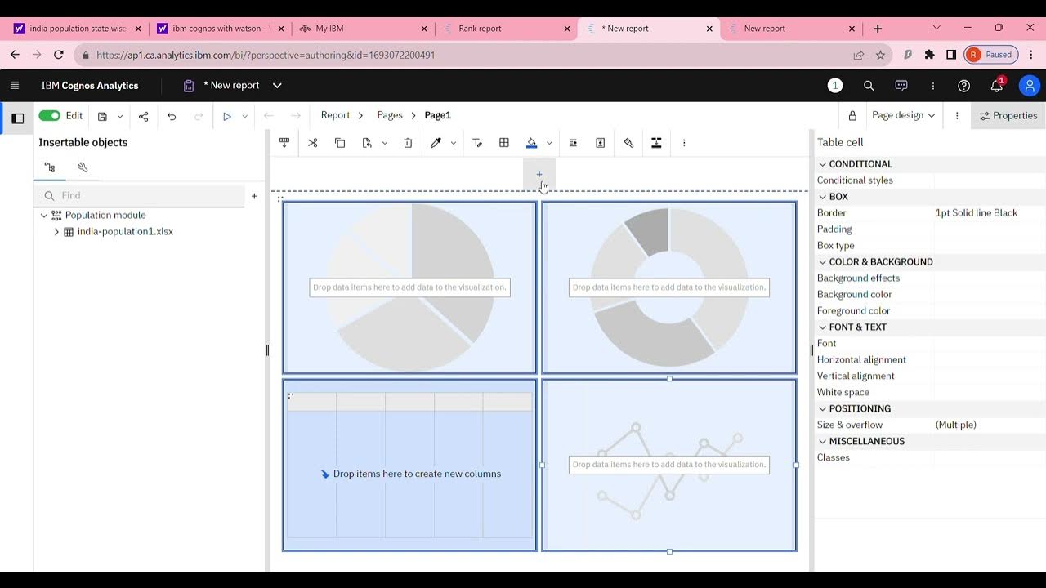1046x588 pixels.
Task: Open the Page design view dropdown
Action: 903,115
